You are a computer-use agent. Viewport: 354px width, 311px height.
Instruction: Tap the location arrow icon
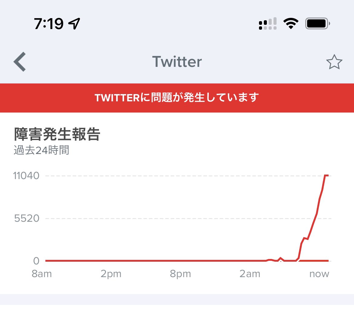[74, 24]
